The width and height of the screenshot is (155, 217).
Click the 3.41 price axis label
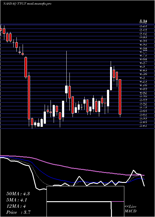click(x=143, y=126)
